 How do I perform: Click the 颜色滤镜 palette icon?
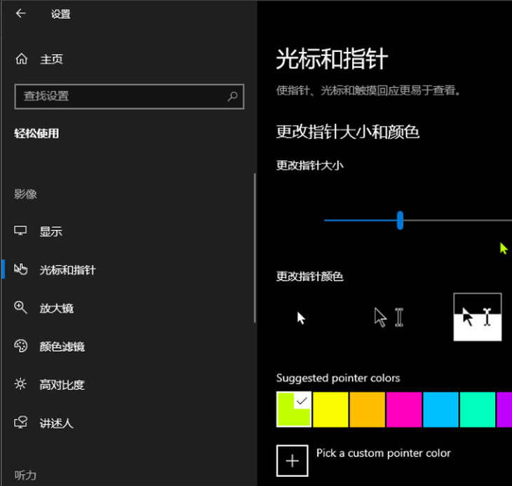tap(20, 346)
